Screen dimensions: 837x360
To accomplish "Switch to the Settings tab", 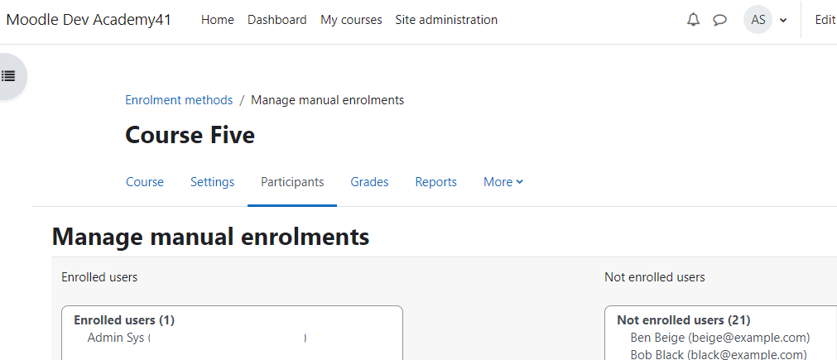I will pyautogui.click(x=213, y=182).
